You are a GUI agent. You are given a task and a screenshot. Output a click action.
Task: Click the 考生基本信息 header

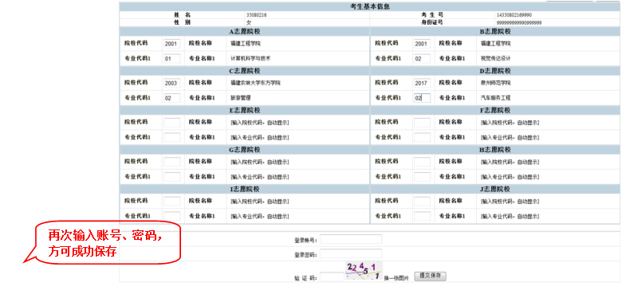click(x=370, y=6)
